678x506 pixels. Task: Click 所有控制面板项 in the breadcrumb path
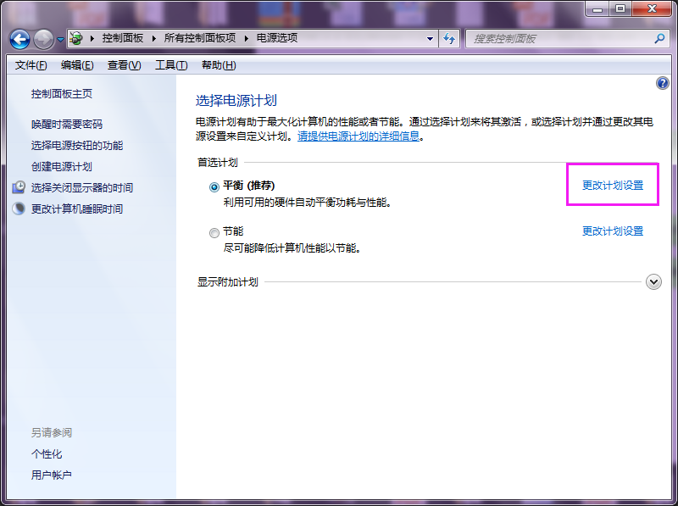coord(200,38)
